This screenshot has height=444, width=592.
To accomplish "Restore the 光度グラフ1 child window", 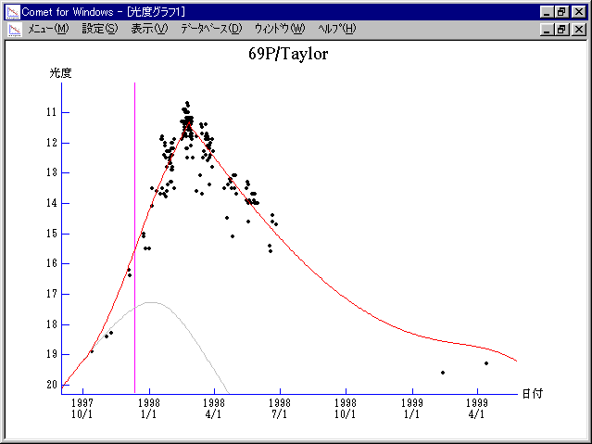I will [561, 29].
